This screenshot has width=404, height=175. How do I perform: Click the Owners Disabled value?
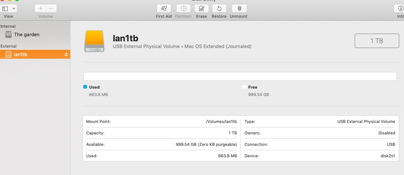click(387, 133)
